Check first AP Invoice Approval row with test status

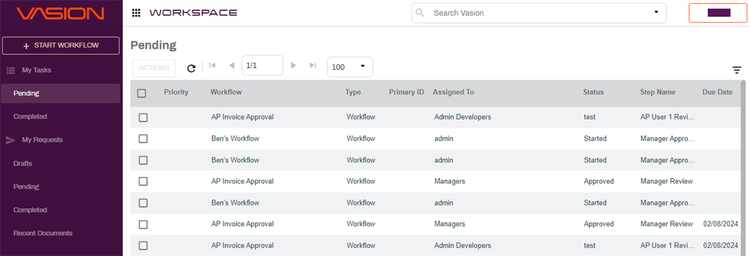pos(143,118)
